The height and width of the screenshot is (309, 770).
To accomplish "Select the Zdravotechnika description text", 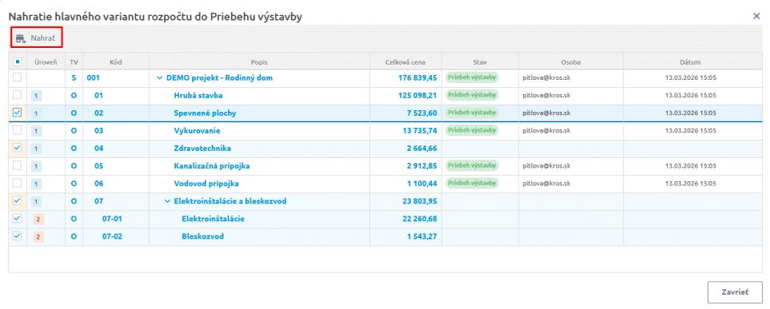I will (202, 149).
